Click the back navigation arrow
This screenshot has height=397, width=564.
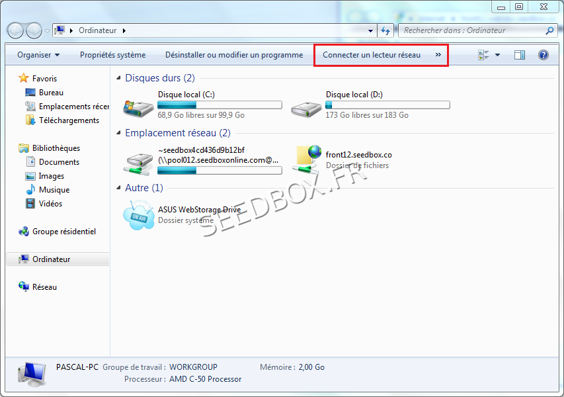[16, 30]
